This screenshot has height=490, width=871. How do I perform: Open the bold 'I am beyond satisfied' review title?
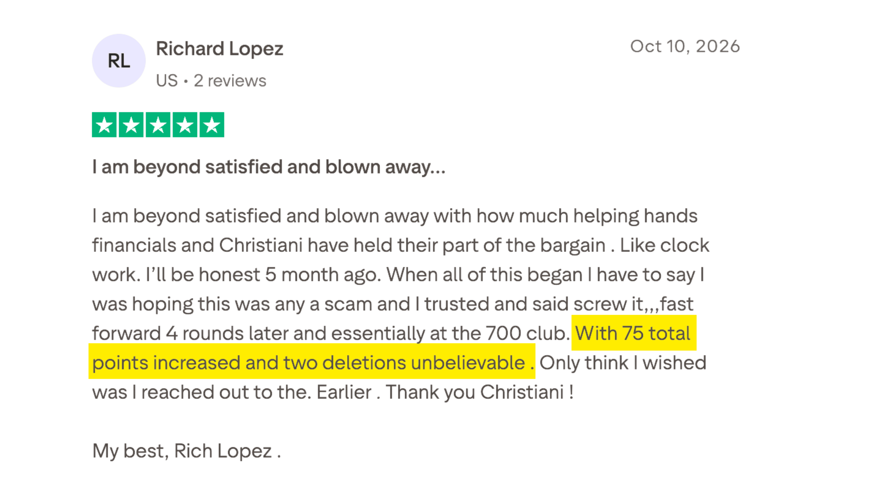269,167
